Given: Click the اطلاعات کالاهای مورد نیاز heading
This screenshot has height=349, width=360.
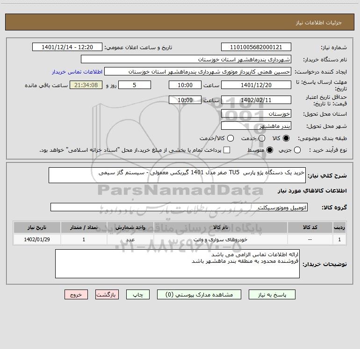Looking at the screenshot, I should coord(312,191).
